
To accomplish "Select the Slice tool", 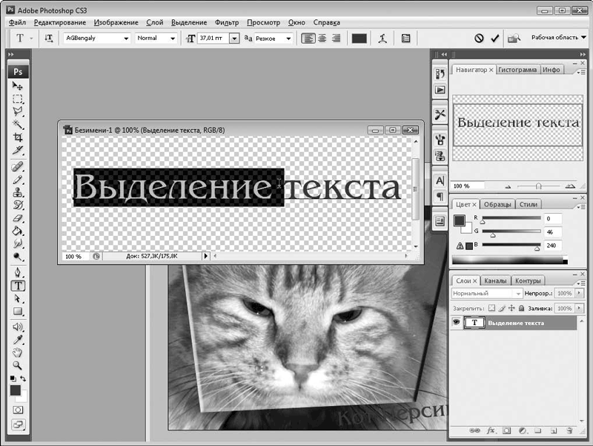I will click(x=17, y=151).
